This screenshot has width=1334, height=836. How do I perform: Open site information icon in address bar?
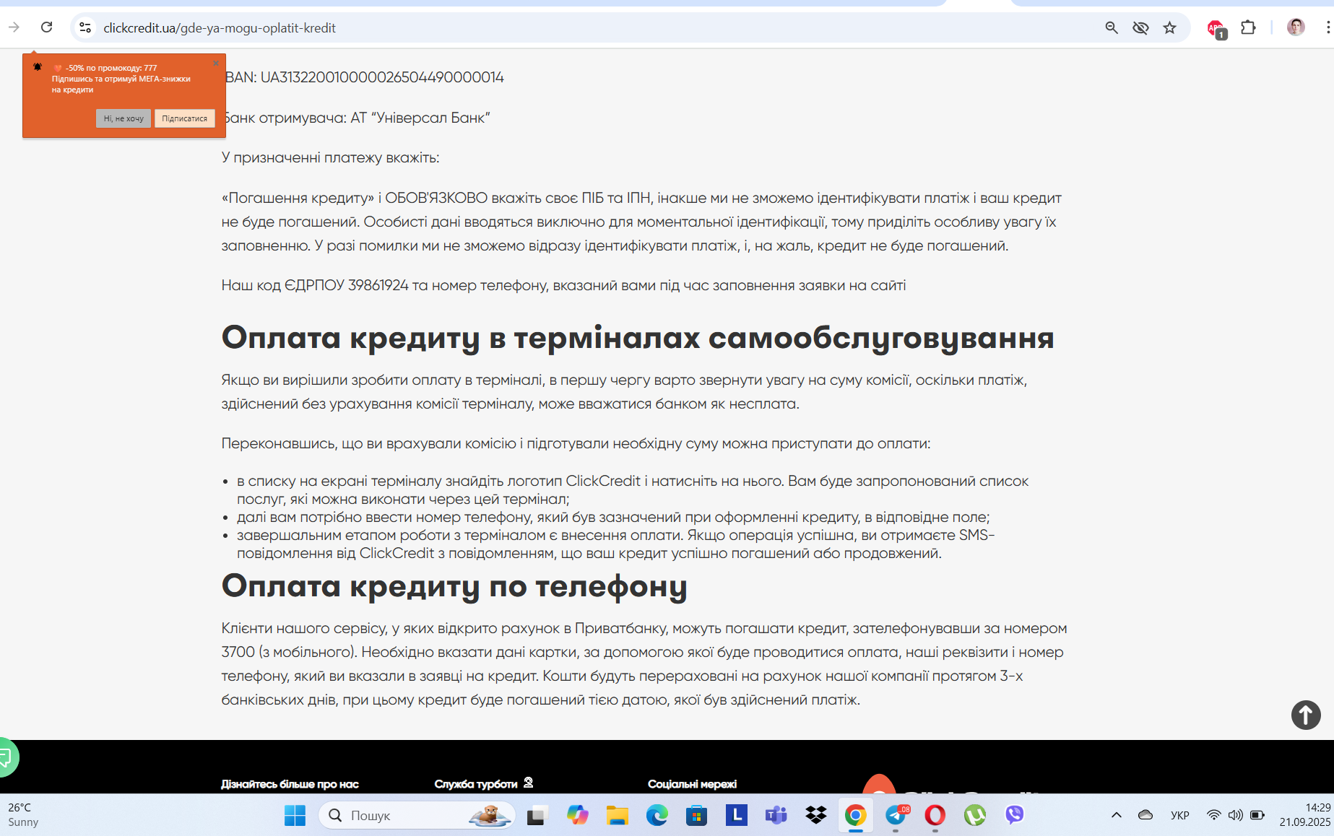(x=85, y=27)
